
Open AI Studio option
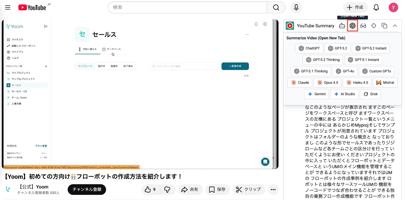pos(344,94)
